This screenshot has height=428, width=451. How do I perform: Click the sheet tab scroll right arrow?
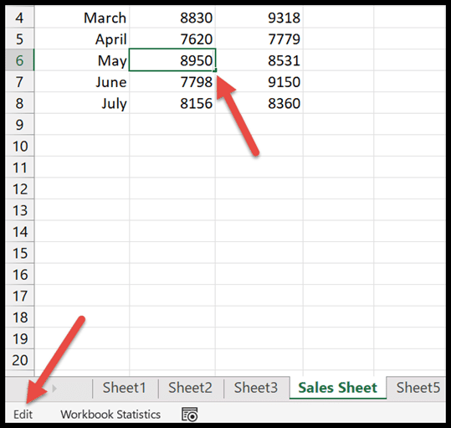(x=54, y=389)
